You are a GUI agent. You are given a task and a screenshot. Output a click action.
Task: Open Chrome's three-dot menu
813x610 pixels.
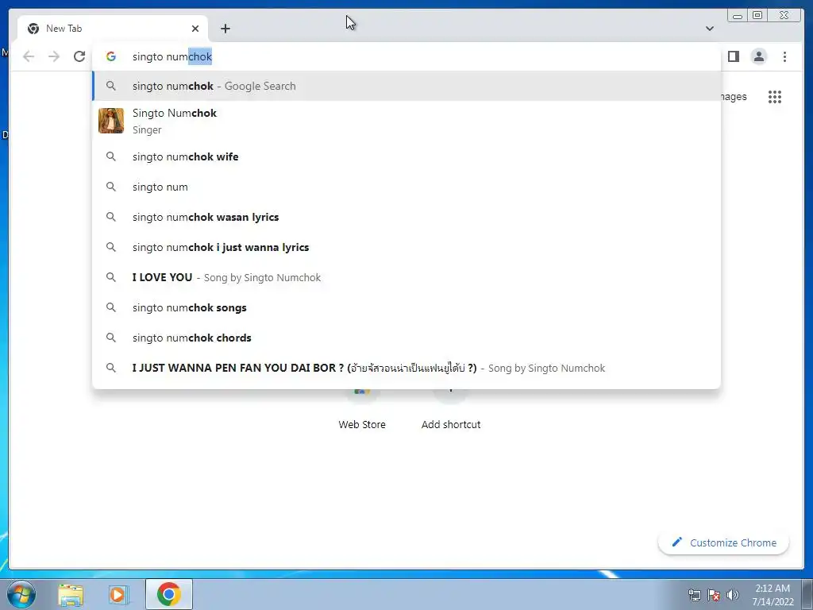tap(784, 56)
